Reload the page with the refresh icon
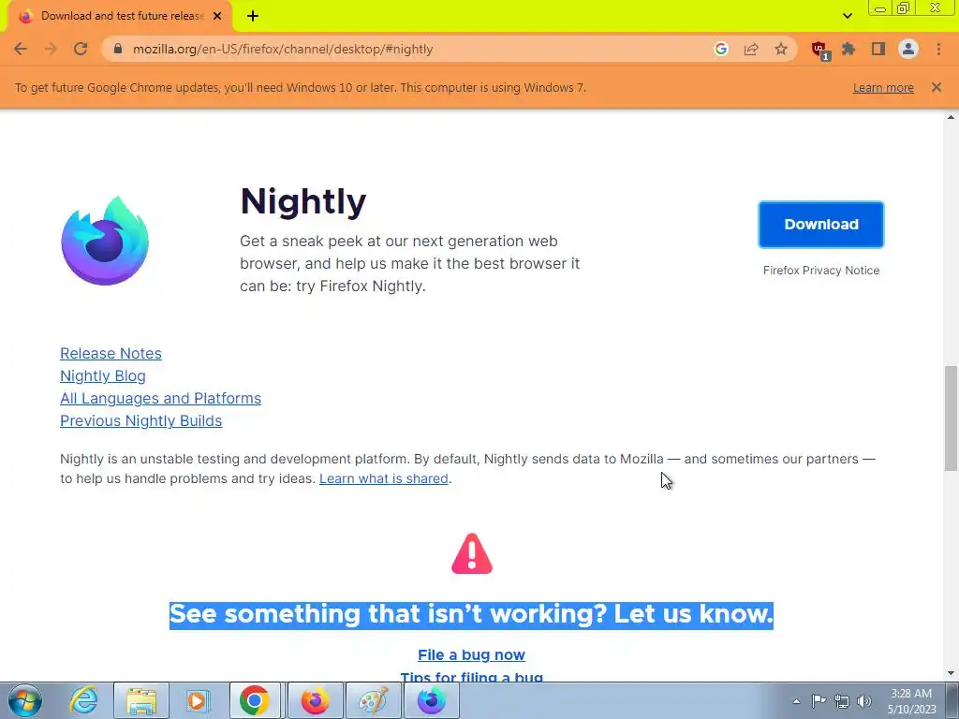Screen dimensions: 959x719 81,49
